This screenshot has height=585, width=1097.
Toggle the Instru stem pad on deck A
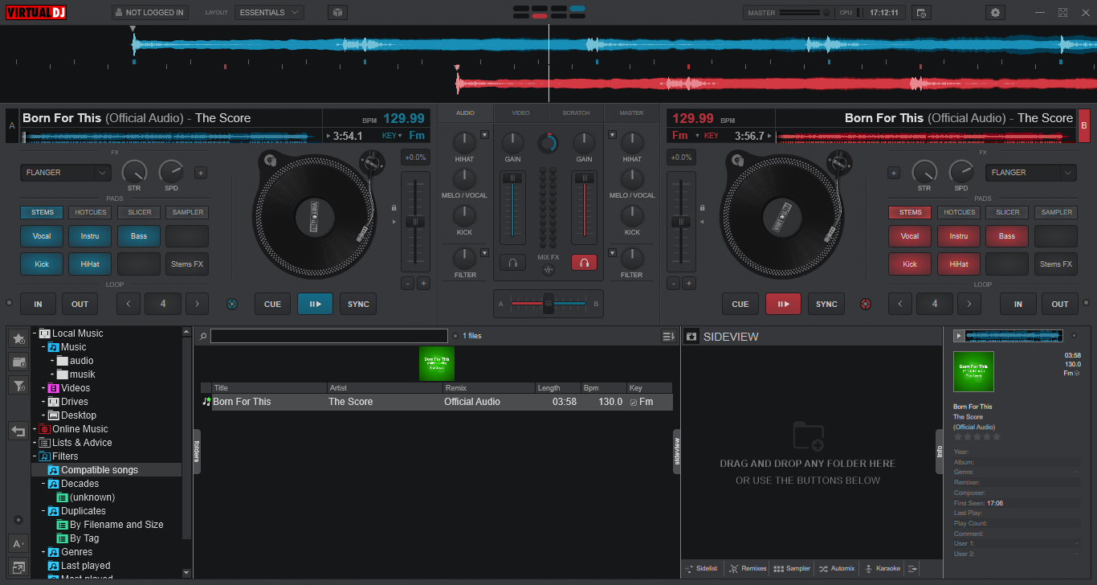90,236
